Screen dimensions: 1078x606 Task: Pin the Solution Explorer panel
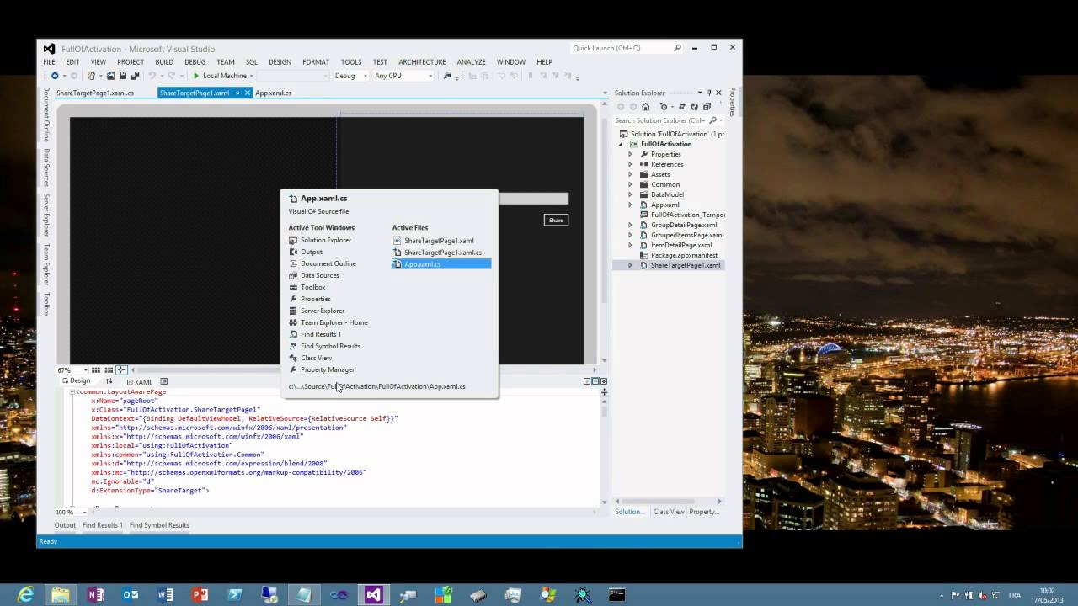pos(709,93)
